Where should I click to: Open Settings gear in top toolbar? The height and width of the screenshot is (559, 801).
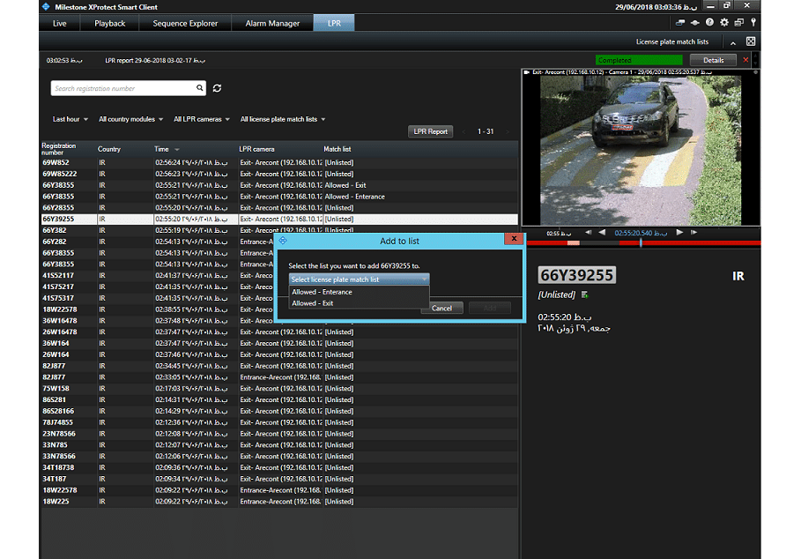724,22
